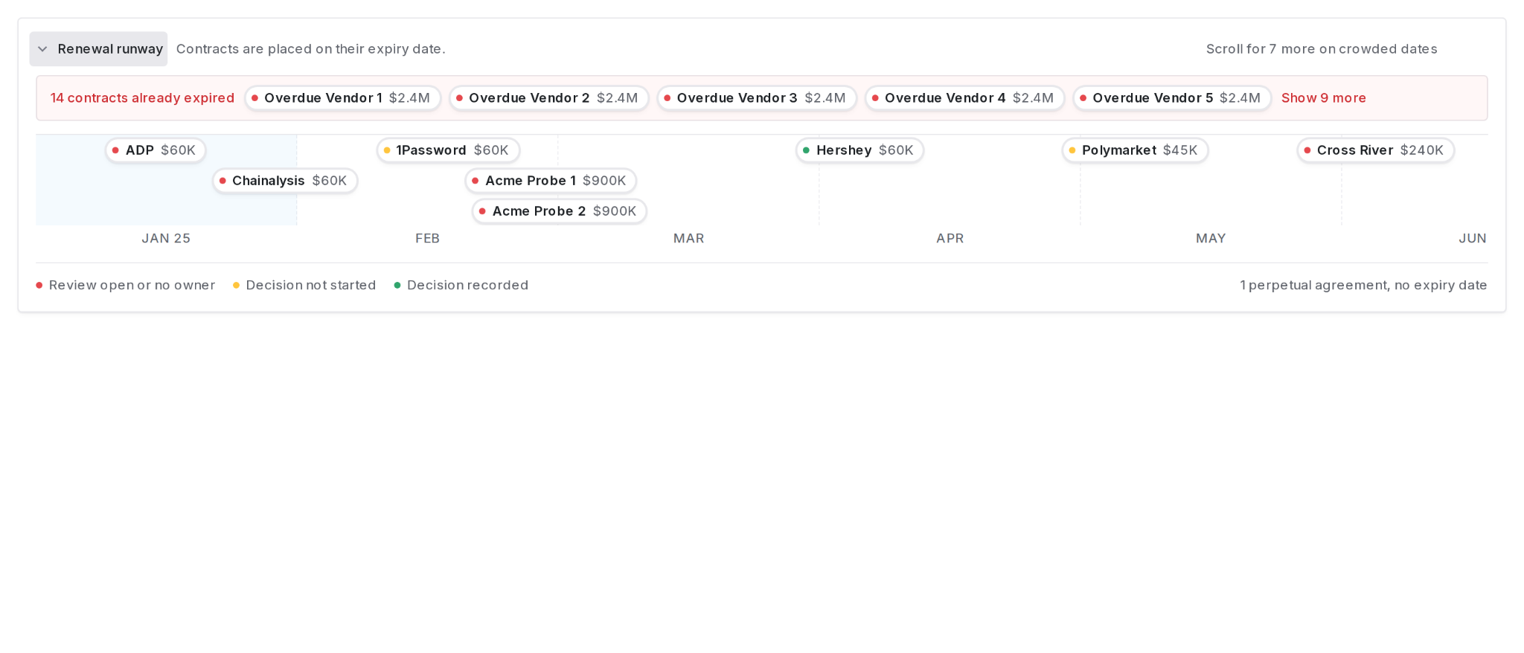Click the "1 perpetual agreement, no expiry date" note

pos(1363,286)
